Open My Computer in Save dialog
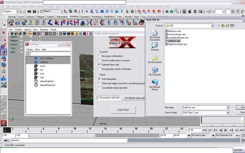Image resolution: width=245 pixels, height=153 pixels. tap(155, 71)
